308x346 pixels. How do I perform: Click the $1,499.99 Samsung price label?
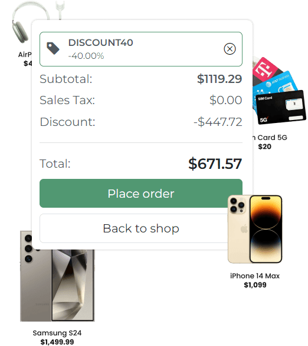pyautogui.click(x=57, y=342)
